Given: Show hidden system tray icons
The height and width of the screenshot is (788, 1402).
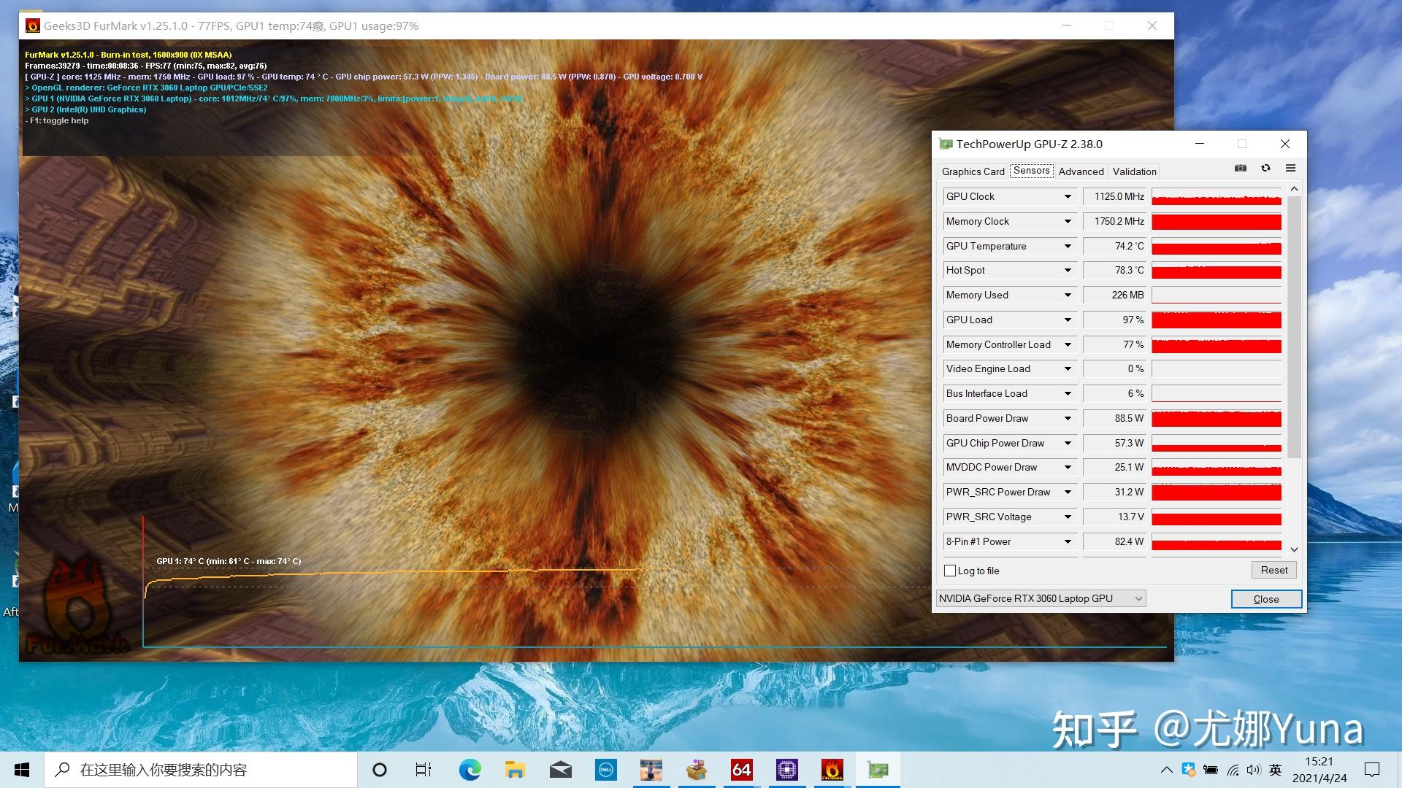Looking at the screenshot, I should click(1166, 770).
